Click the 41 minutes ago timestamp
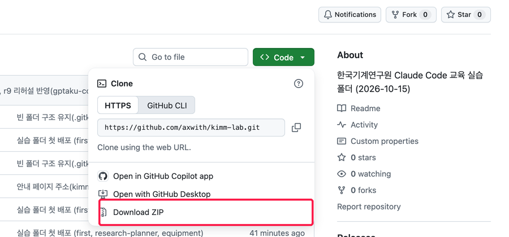Viewport: 509px width, 237px height. pos(277,233)
